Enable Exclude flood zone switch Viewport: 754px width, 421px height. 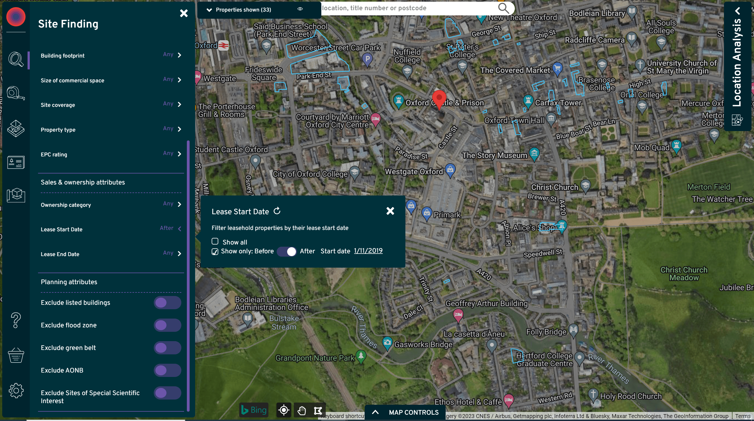[x=167, y=325]
